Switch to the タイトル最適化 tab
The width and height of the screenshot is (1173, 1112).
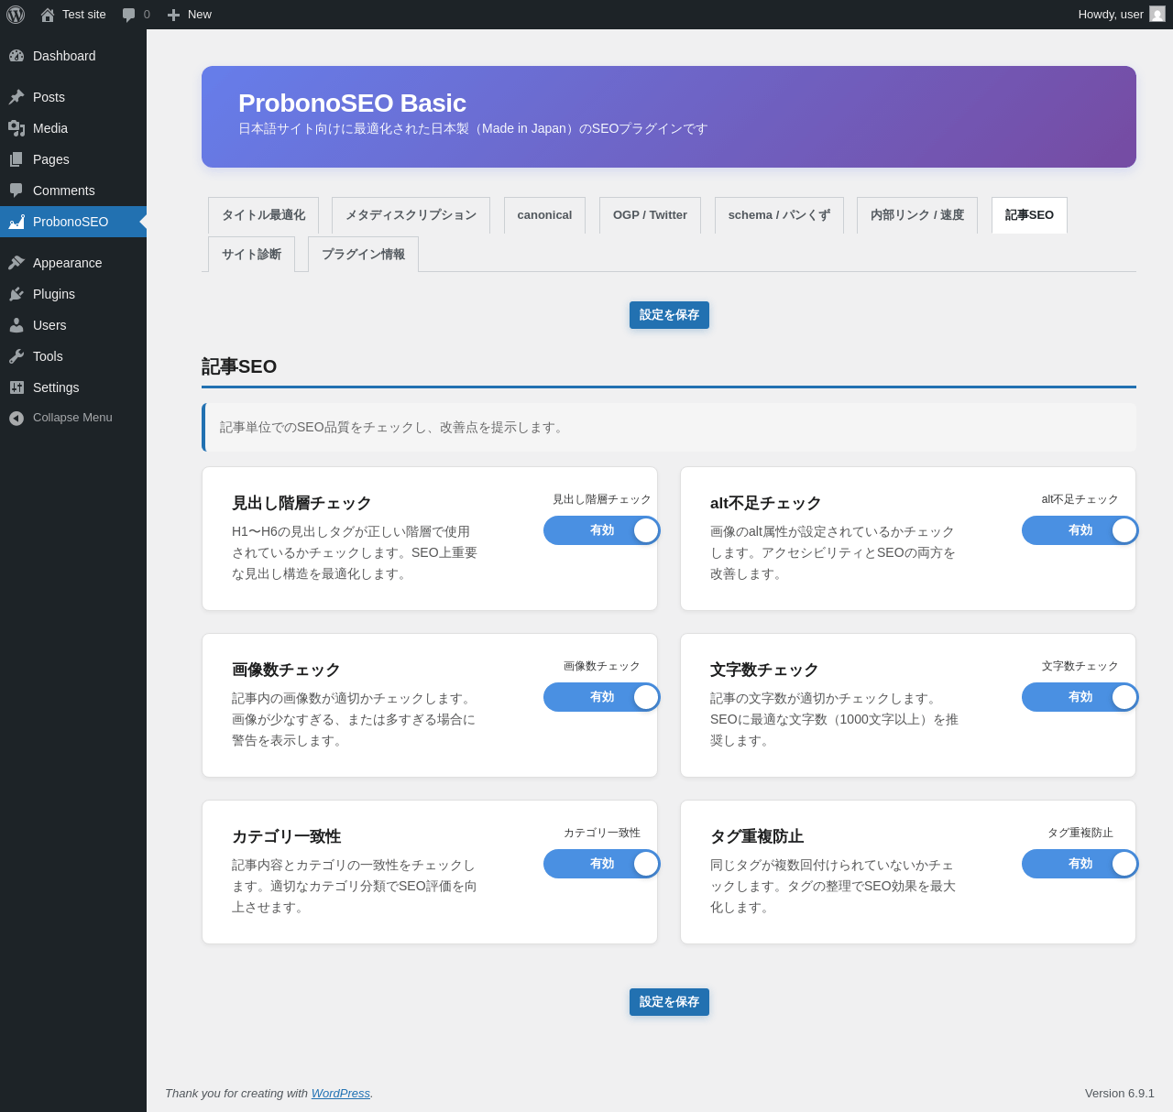click(x=263, y=215)
